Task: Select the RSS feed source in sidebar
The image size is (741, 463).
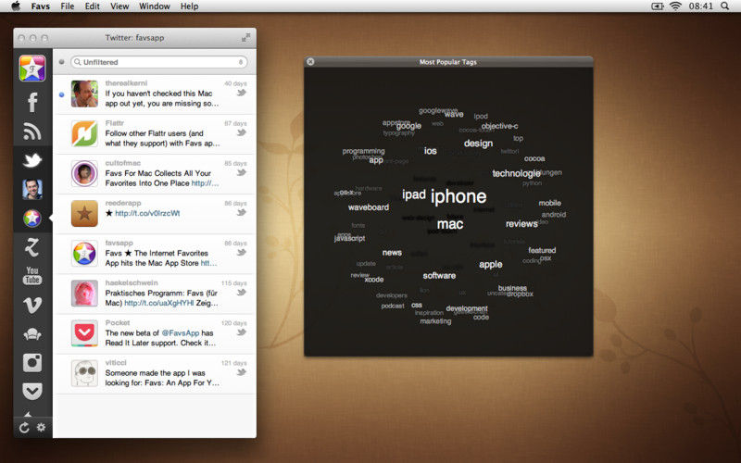Action: pyautogui.click(x=32, y=131)
